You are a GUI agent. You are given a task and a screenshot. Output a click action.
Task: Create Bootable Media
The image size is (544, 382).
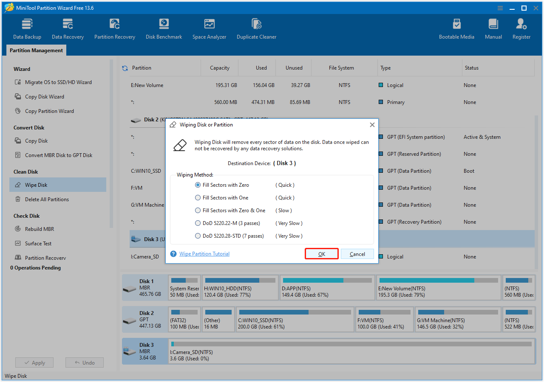point(456,28)
